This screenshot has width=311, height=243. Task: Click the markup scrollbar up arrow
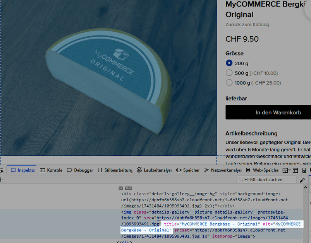click(x=306, y=187)
